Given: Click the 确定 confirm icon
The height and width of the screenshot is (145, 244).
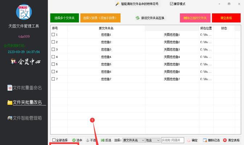Looking at the screenshot, I should click(188, 140).
